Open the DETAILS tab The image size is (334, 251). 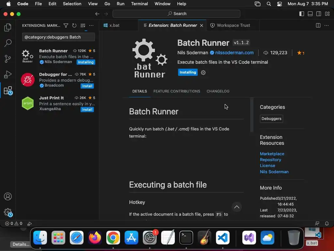tap(140, 91)
